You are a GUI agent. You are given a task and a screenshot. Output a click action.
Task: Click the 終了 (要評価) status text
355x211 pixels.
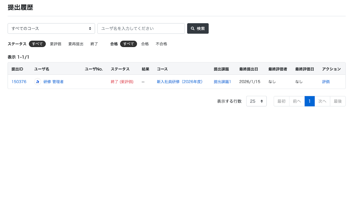point(122,82)
